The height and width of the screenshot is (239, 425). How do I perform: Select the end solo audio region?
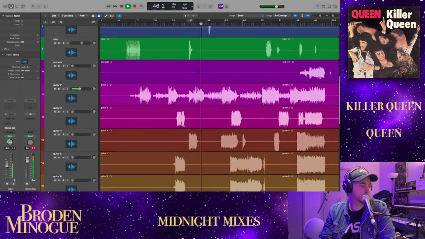(x=219, y=71)
